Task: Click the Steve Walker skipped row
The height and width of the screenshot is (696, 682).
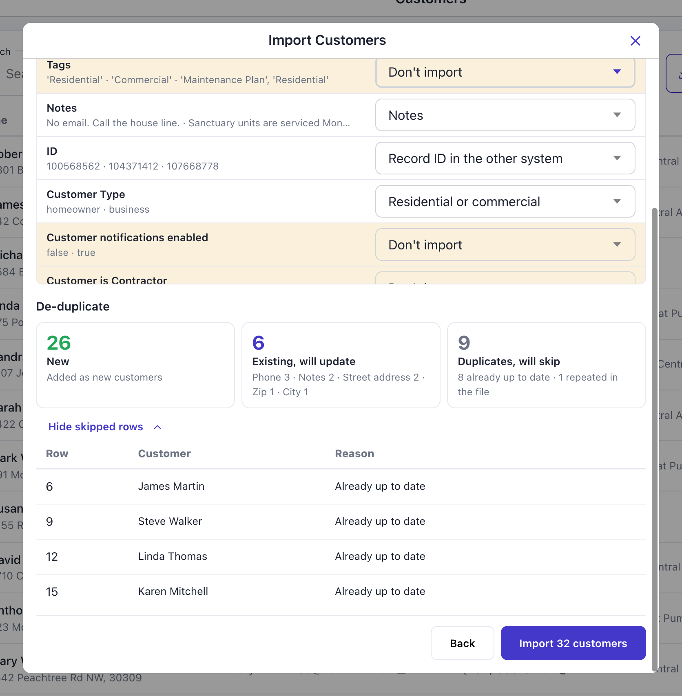Action: (x=341, y=522)
